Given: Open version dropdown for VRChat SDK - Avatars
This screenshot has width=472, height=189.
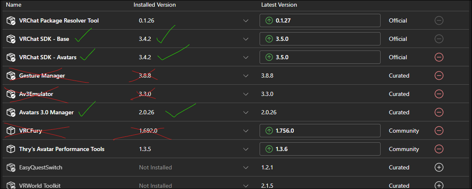Looking at the screenshot, I should tap(246, 58).
